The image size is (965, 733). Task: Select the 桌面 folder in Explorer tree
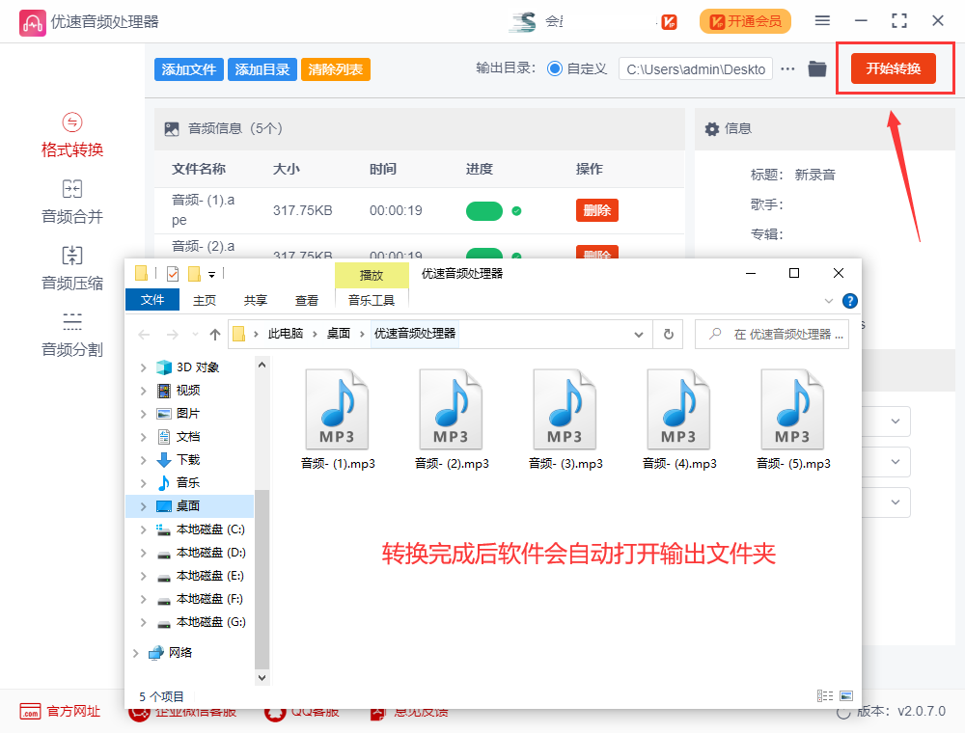click(x=192, y=505)
